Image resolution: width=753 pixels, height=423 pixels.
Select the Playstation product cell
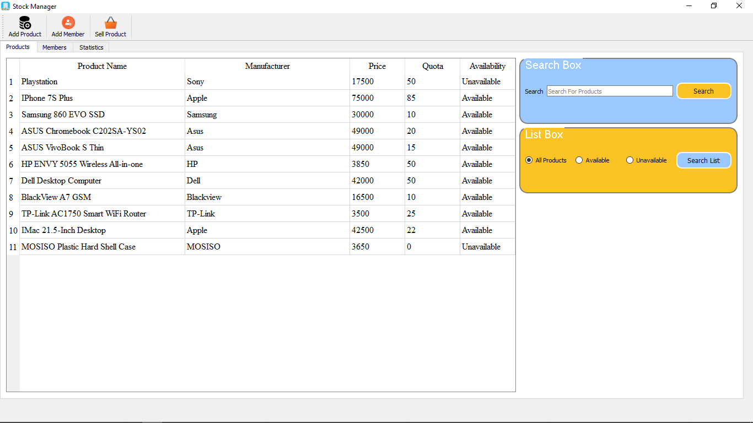[102, 82]
